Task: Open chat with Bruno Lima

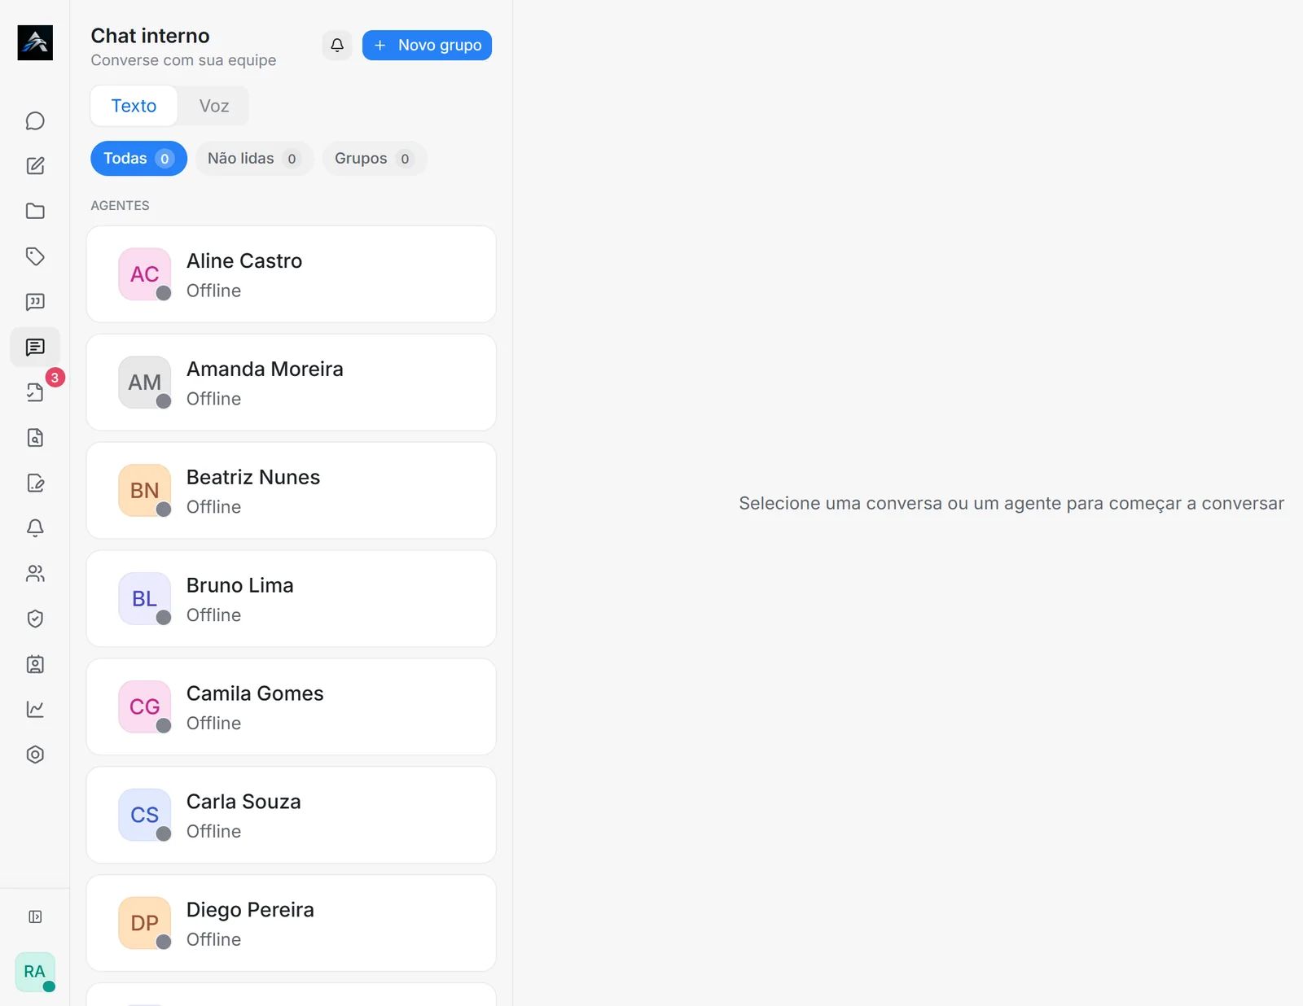Action: click(x=292, y=599)
